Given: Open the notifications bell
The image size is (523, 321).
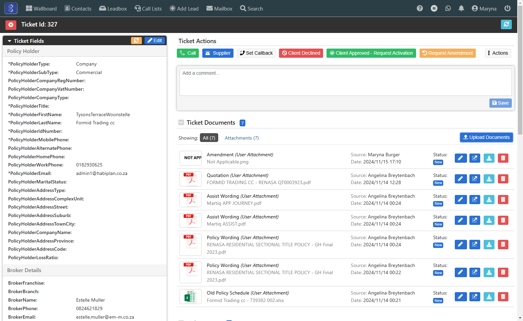Looking at the screenshot, I should 461,8.
